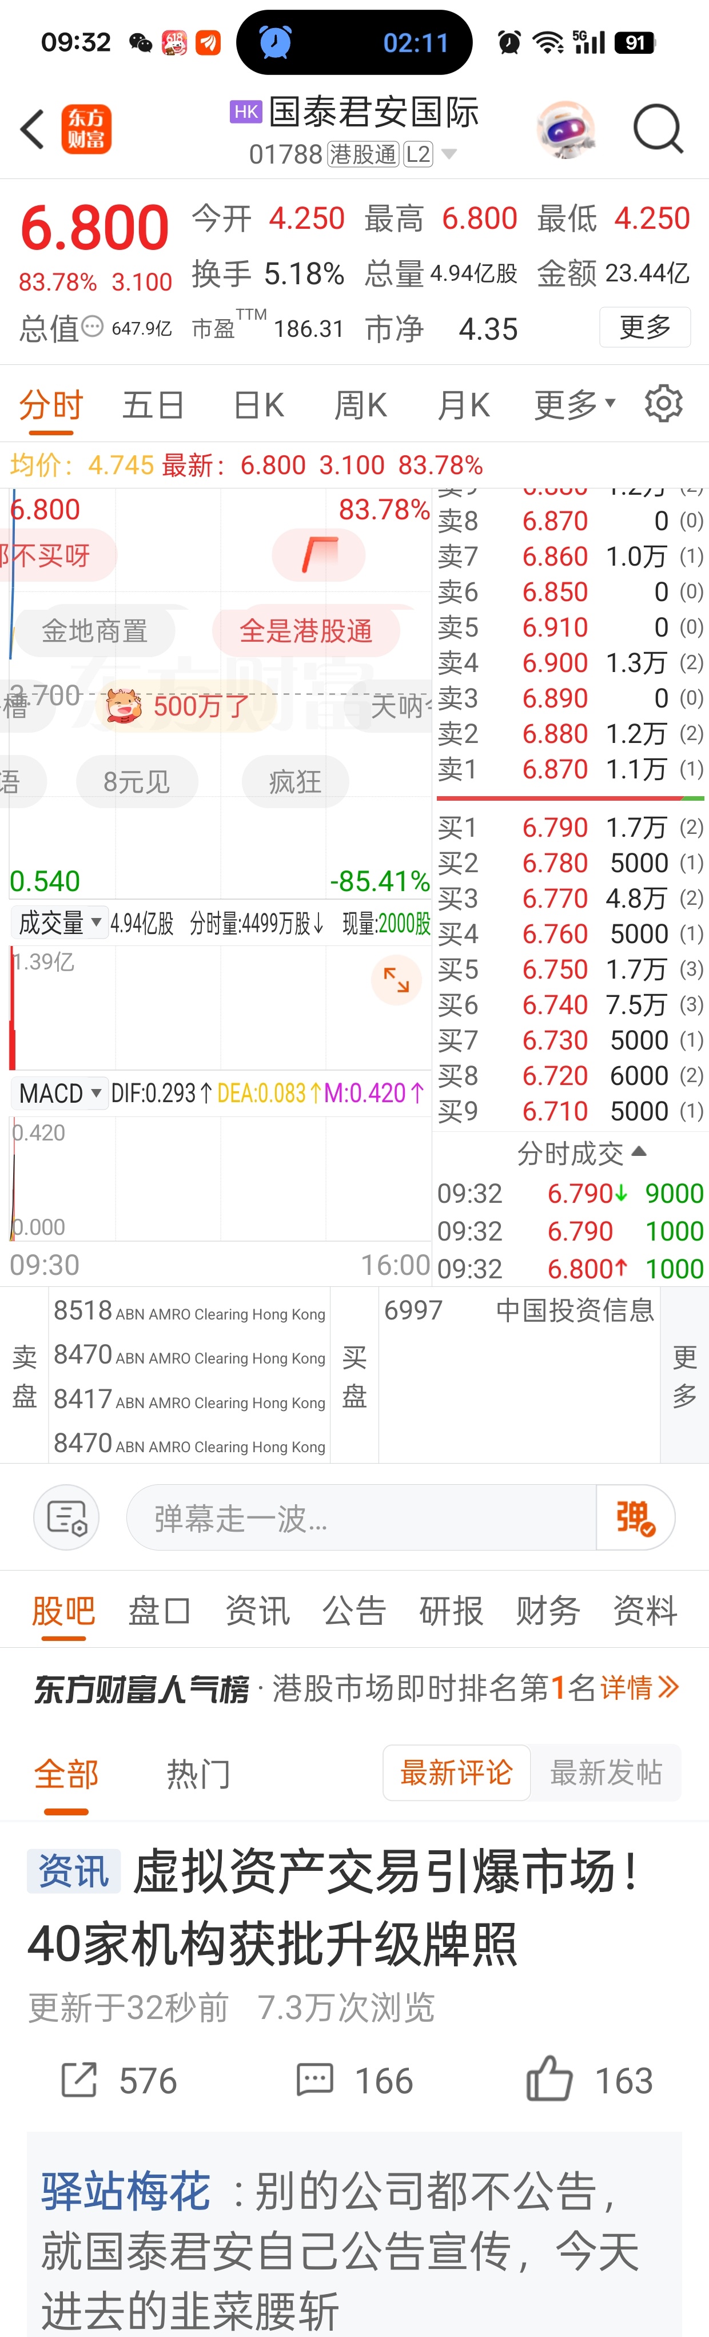Open the robot assistant avatar

tap(565, 129)
